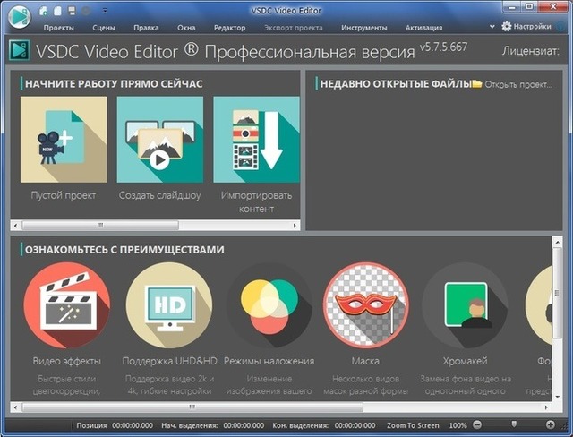Click the Кон. выделения timecode value
The width and height of the screenshot is (573, 437).
[x=355, y=425]
